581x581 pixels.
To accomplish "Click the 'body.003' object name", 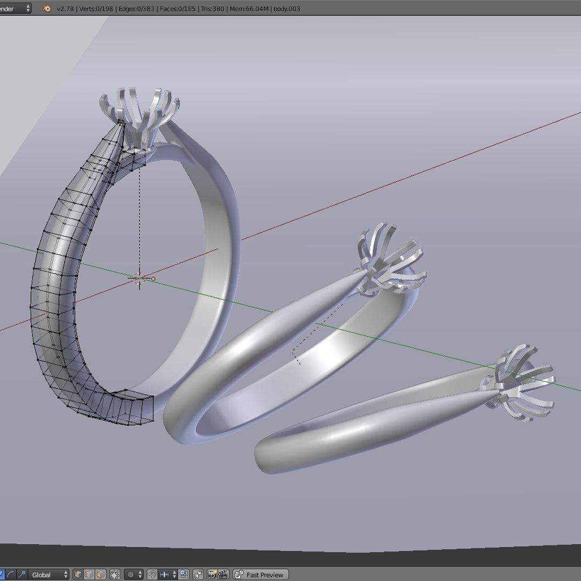I will [x=287, y=9].
